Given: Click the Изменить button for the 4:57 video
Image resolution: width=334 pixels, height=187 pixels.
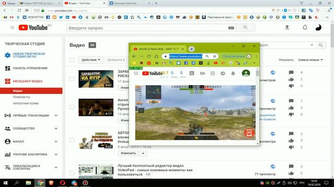Looking at the screenshot, I should pyautogui.click(x=128, y=153).
